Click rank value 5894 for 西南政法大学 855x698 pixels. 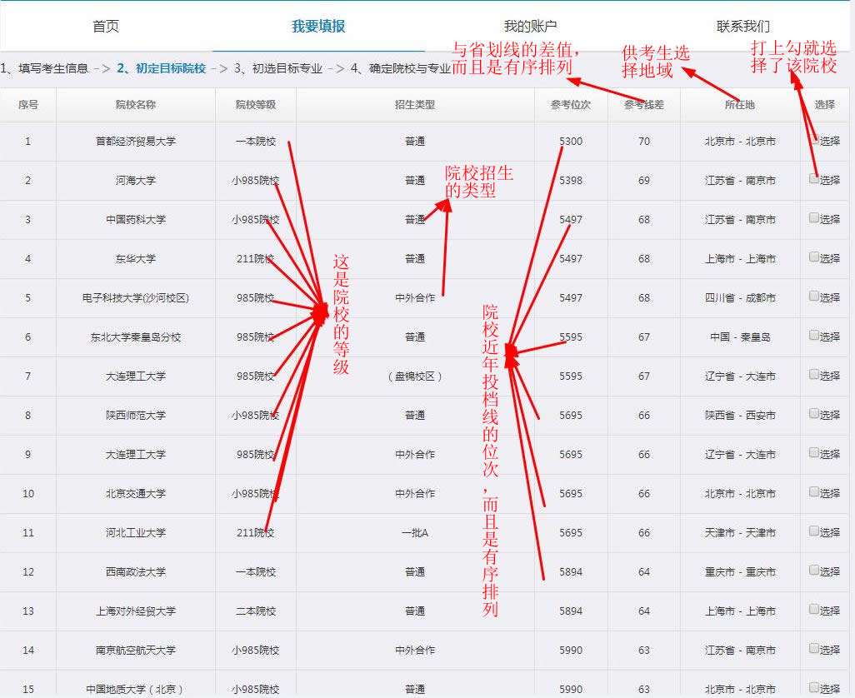(x=571, y=572)
